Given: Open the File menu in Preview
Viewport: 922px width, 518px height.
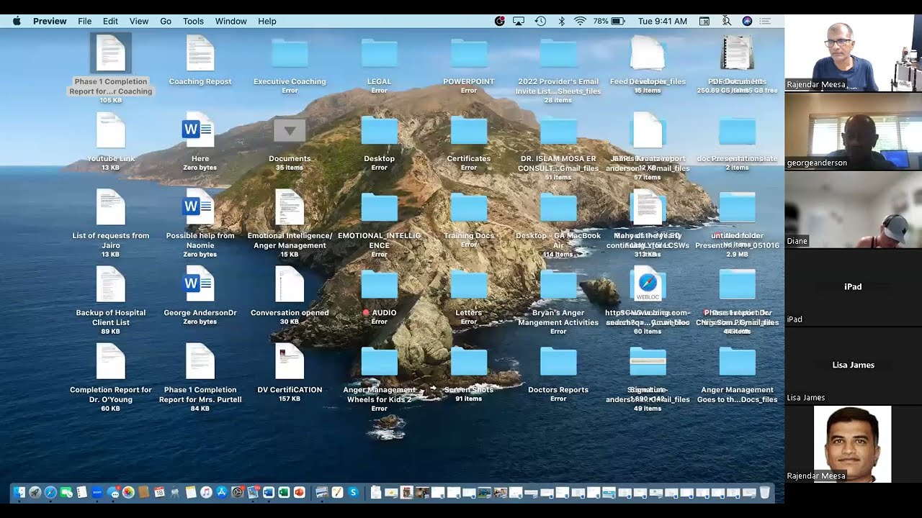Looking at the screenshot, I should [84, 22].
